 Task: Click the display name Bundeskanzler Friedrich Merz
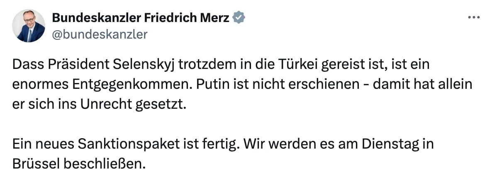click(140, 18)
